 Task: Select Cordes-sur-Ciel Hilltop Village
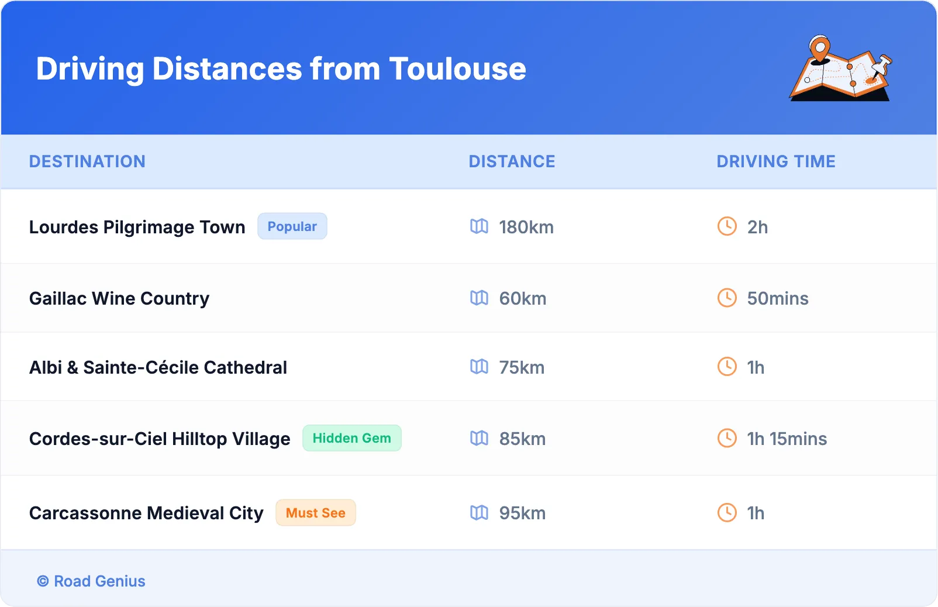tap(160, 439)
